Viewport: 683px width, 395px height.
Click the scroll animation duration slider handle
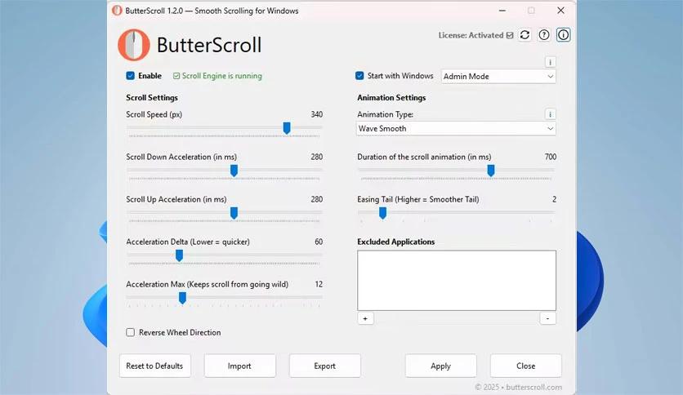pyautogui.click(x=491, y=171)
